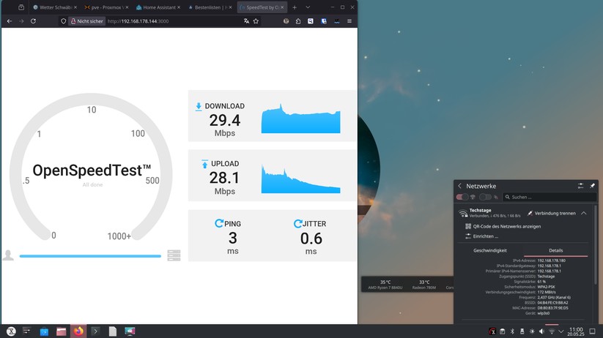Bookmark this page with star icon
The height and width of the screenshot is (338, 603).
(256, 21)
